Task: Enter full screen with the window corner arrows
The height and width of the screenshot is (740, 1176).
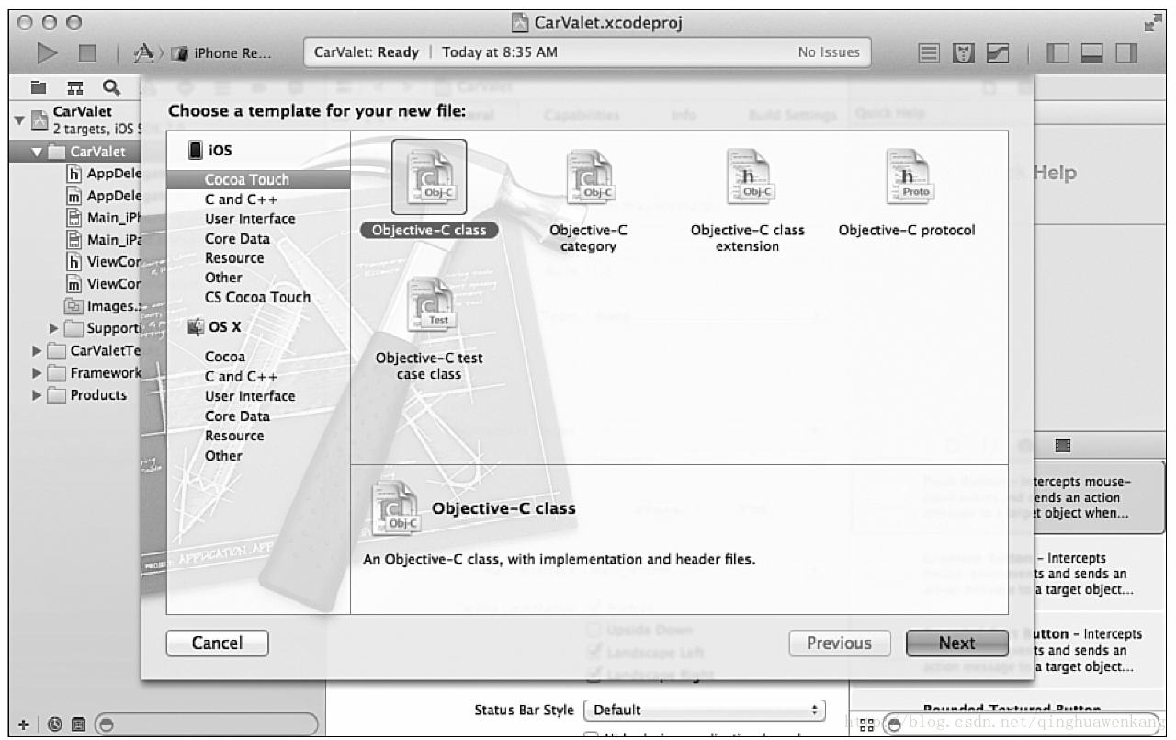Action: pos(1152,22)
